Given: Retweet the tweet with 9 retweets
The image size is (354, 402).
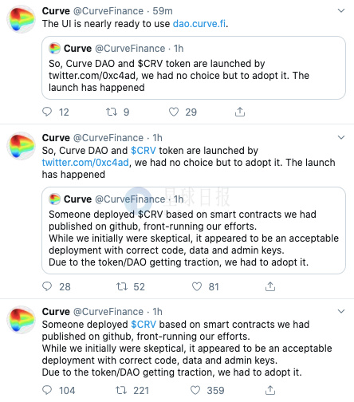Looking at the screenshot, I should point(112,112).
